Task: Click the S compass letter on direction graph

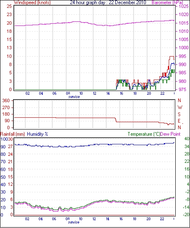Action: (x=179, y=114)
